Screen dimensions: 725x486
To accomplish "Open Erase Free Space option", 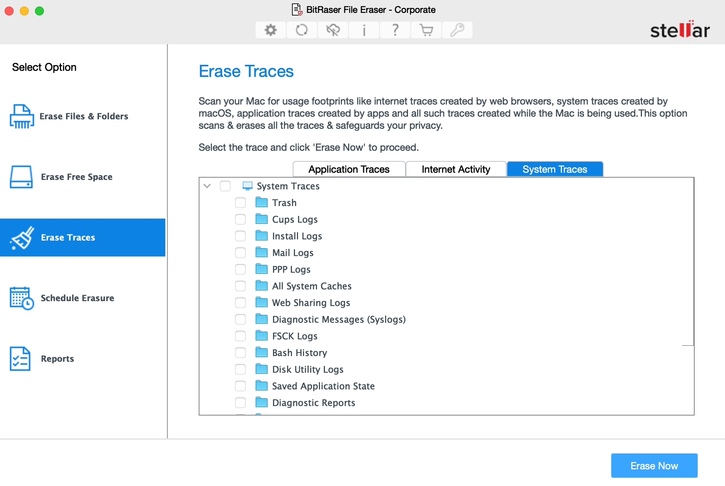I will [83, 177].
